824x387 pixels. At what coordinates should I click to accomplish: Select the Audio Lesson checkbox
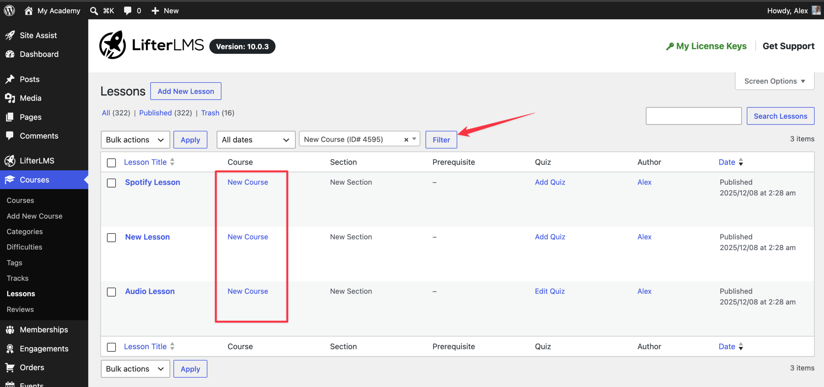pyautogui.click(x=111, y=292)
